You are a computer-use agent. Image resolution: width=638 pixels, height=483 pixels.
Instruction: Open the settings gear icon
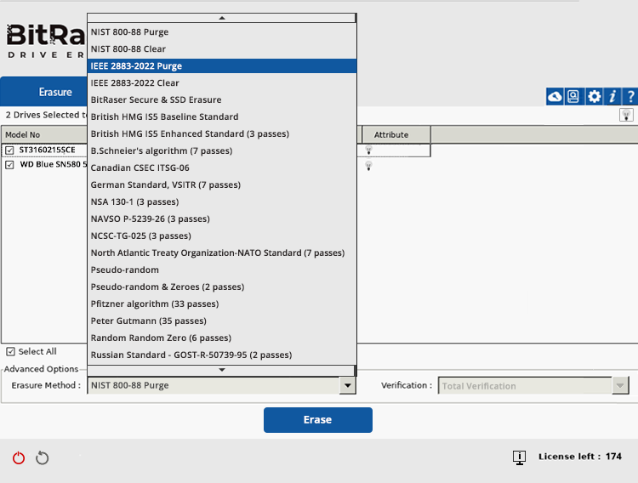pyautogui.click(x=594, y=96)
